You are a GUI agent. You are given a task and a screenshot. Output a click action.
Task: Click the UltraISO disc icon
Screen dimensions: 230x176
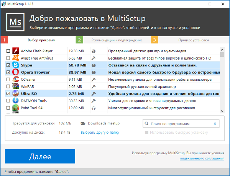tap(16, 94)
